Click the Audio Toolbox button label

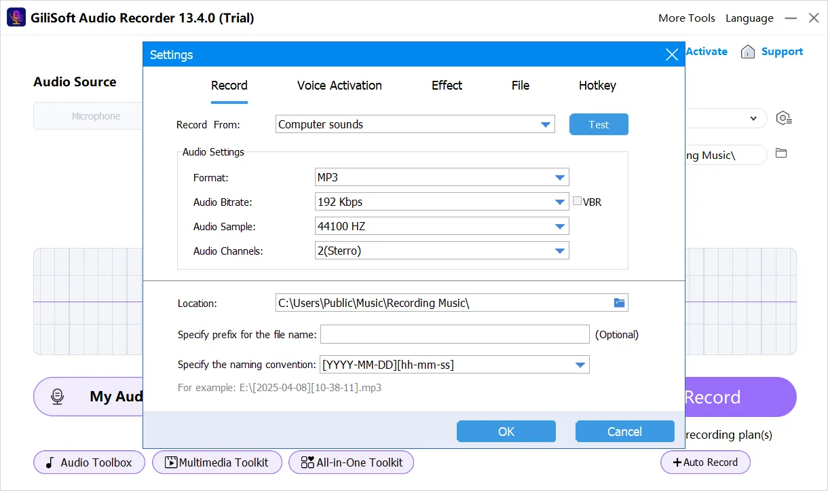pyautogui.click(x=96, y=462)
